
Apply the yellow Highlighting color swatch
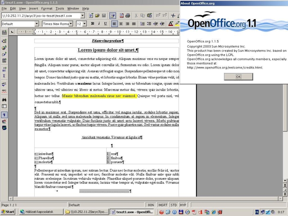(177, 24)
